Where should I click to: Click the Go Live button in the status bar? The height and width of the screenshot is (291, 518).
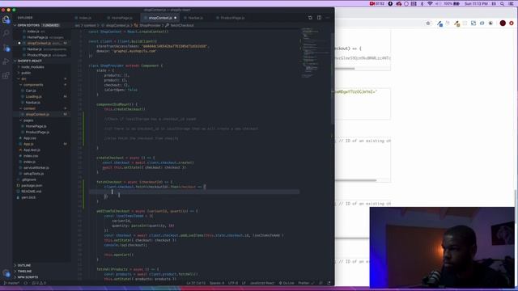pos(287,283)
